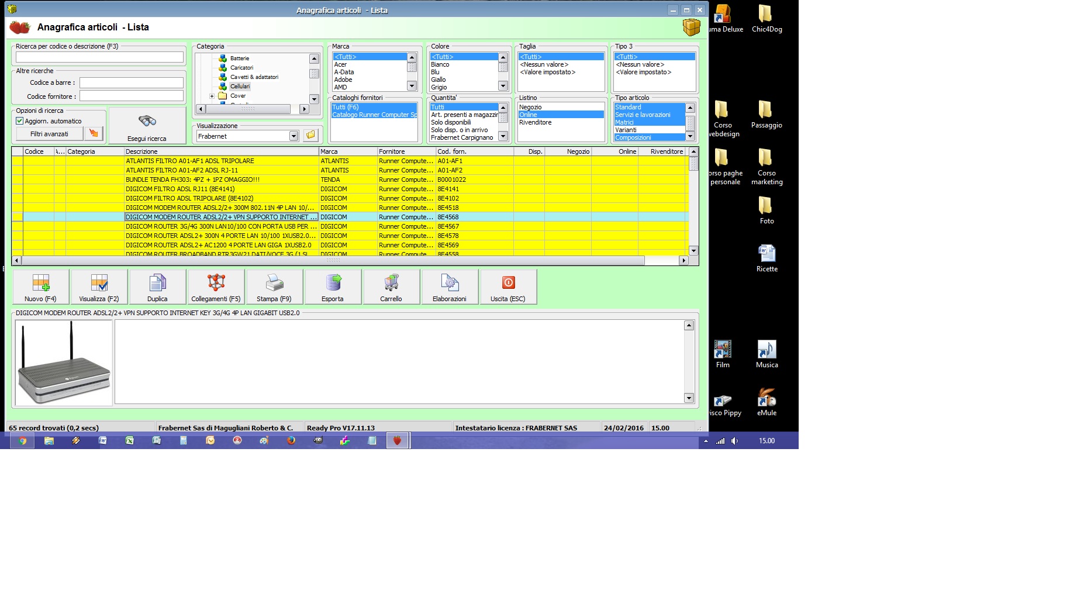Open the Carrello shopping cart

point(392,287)
